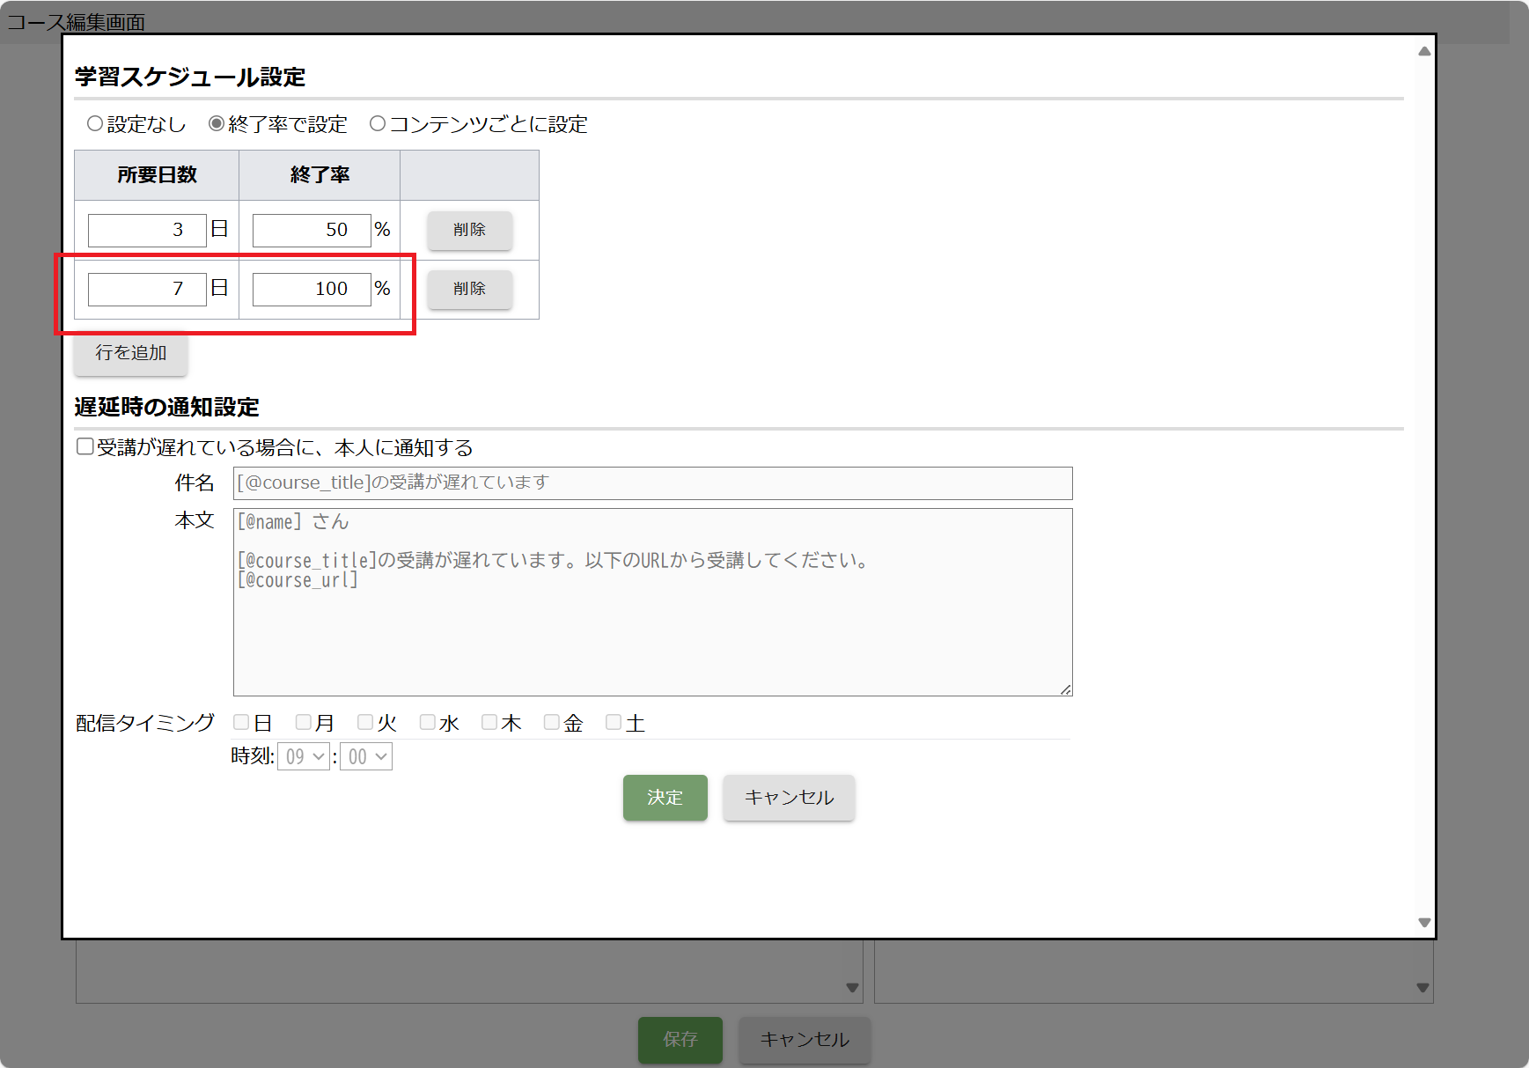Screen dimensions: 1529x1068
Task: Check the 土 (Saturday) delivery checkbox
Action: pyautogui.click(x=614, y=723)
